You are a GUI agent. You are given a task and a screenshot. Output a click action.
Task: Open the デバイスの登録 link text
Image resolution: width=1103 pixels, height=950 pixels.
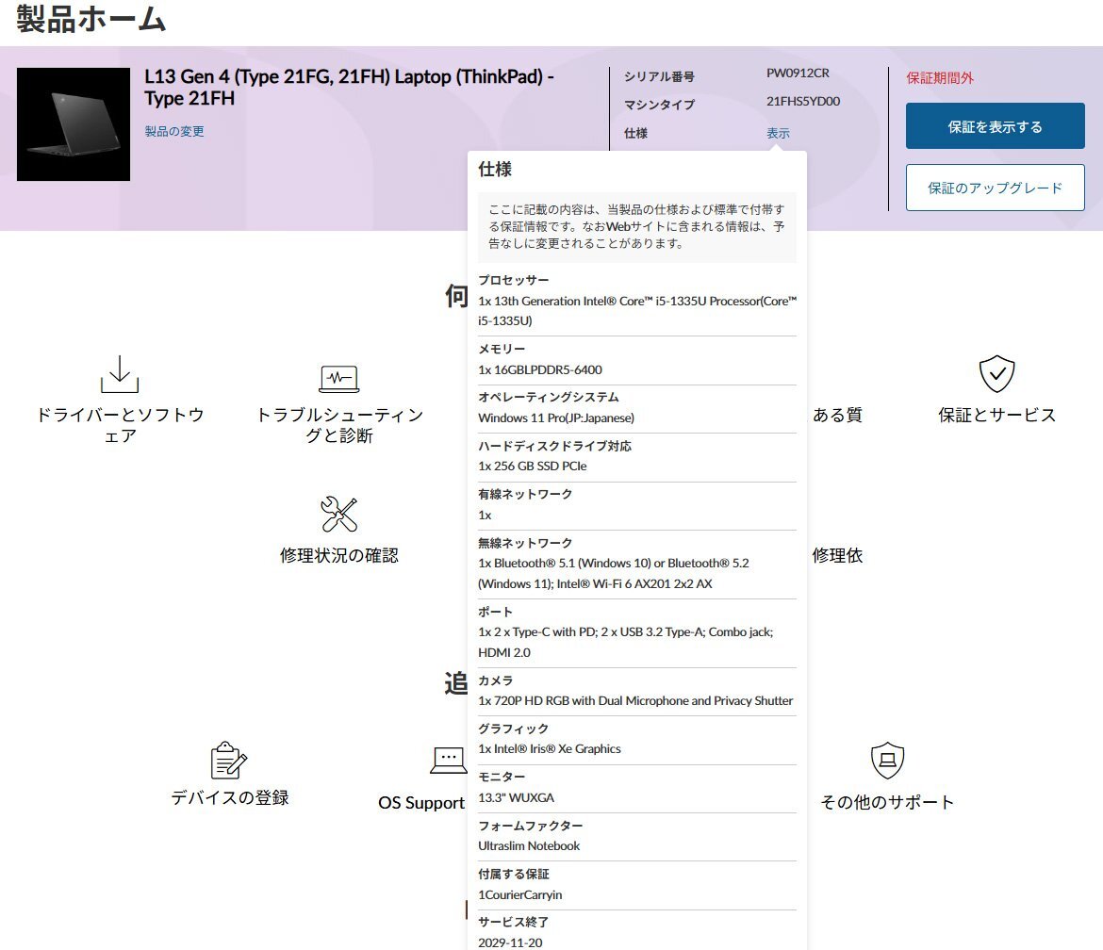(x=229, y=797)
